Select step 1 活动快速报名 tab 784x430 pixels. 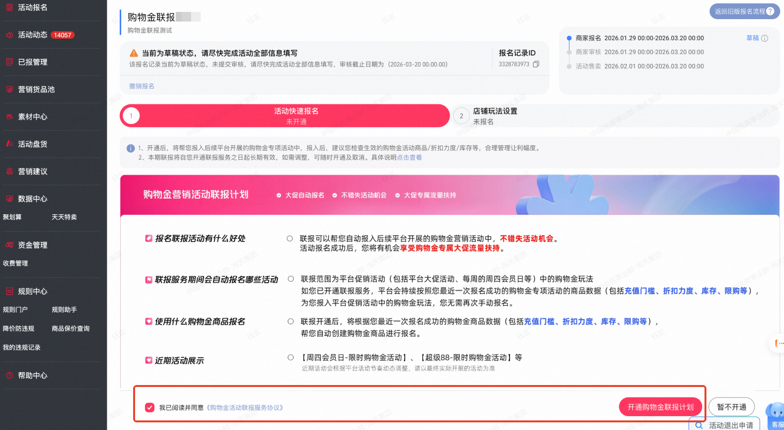[x=284, y=116]
